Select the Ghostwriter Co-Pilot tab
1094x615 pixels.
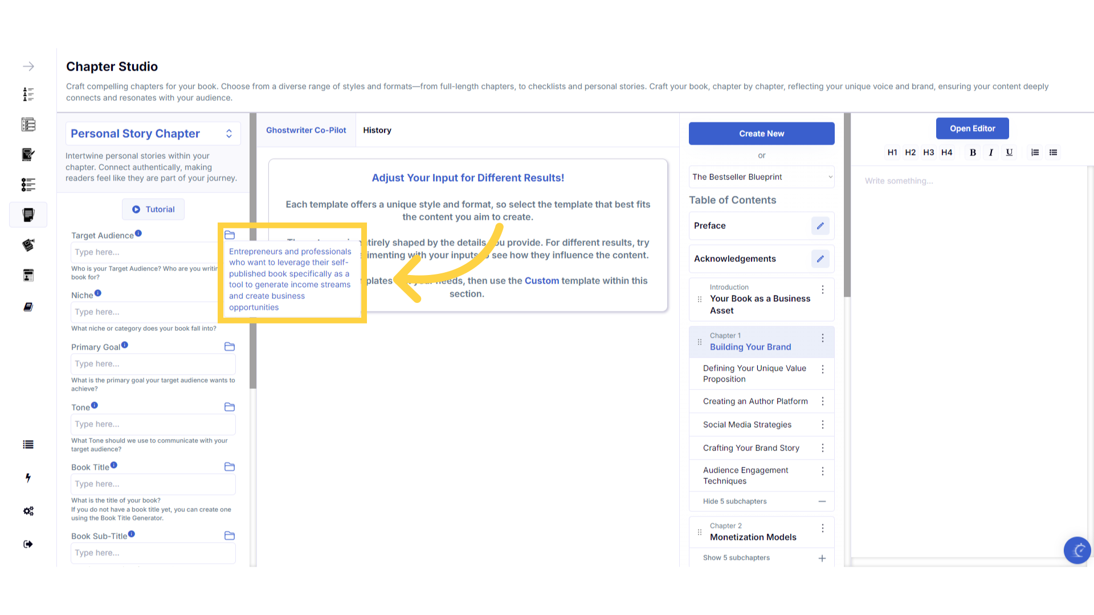coord(306,130)
